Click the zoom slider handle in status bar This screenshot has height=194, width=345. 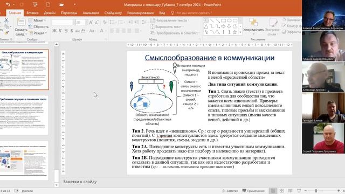[x=316, y=191]
